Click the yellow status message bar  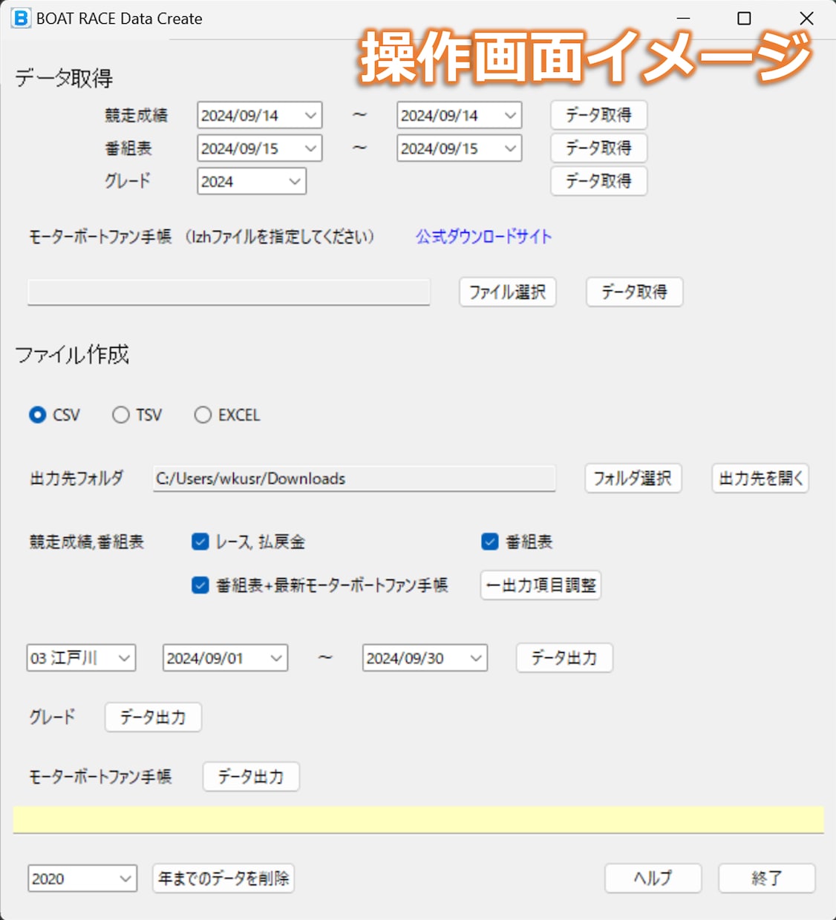pos(419,820)
